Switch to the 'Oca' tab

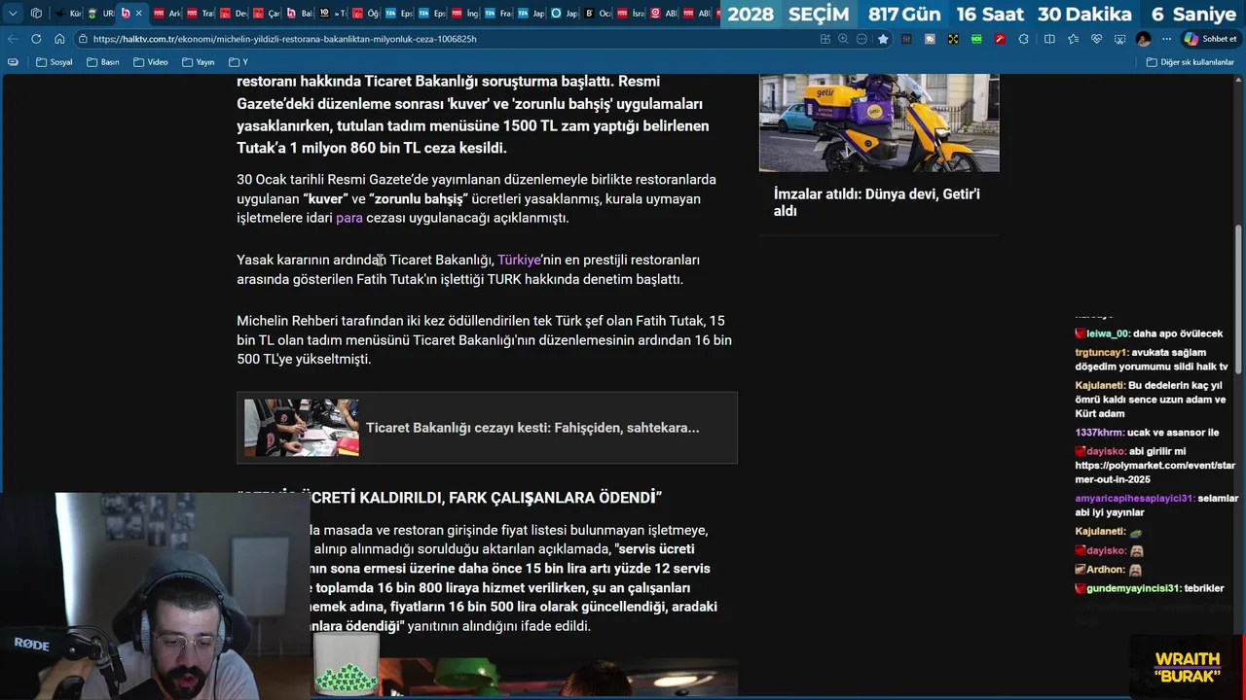click(x=597, y=14)
